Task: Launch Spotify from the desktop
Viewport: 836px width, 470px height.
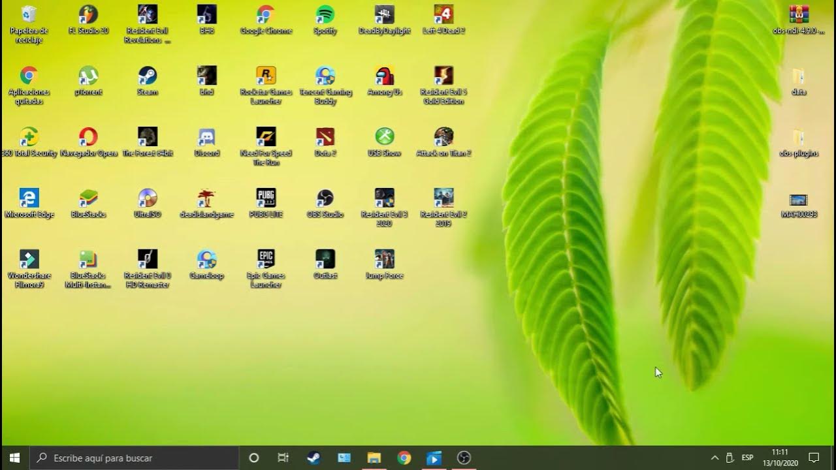Action: point(325,20)
